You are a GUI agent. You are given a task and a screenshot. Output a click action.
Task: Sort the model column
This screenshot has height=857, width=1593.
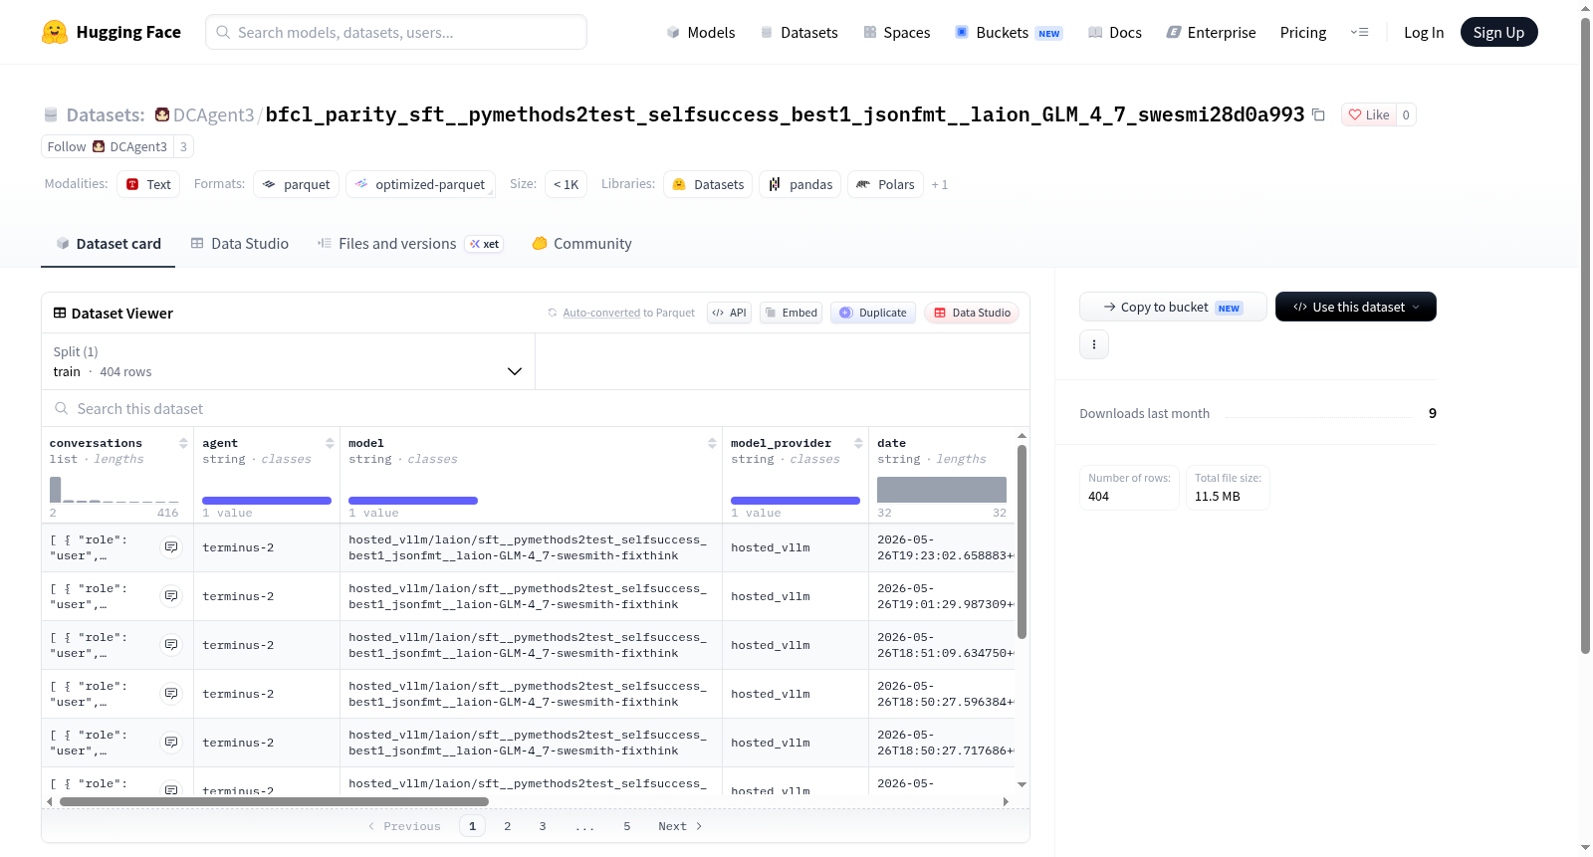point(712,443)
